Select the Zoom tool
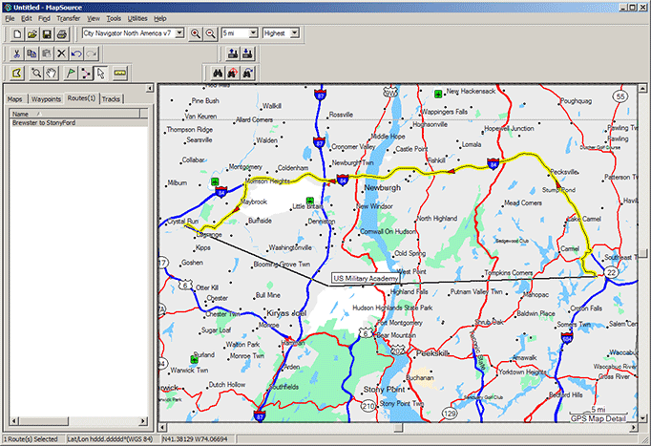 pos(36,74)
